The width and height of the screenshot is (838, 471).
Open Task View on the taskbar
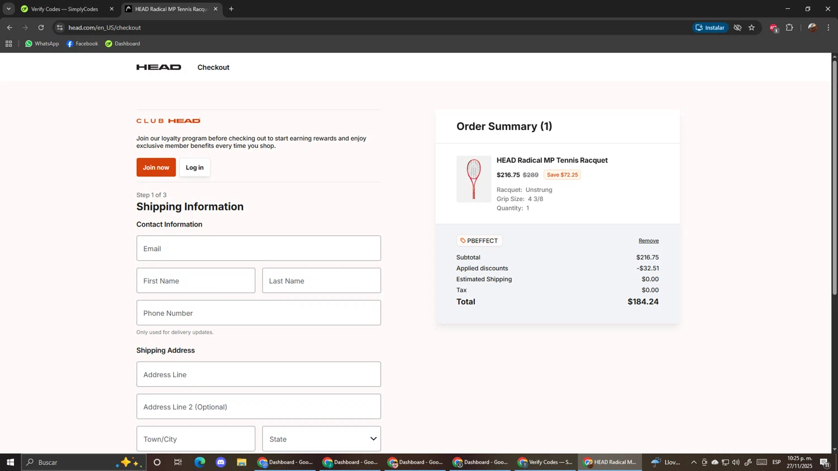coord(178,463)
